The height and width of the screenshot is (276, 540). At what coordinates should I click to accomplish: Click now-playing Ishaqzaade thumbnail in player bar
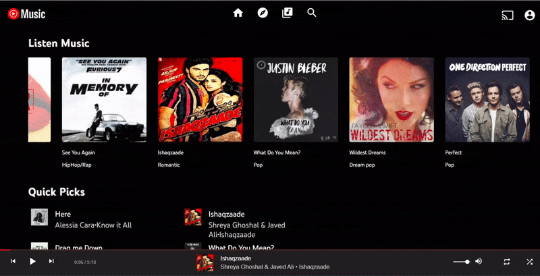205,263
